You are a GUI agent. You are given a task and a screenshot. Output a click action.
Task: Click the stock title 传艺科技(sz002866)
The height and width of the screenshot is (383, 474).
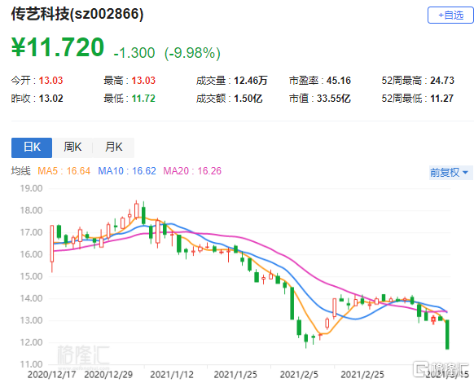click(77, 14)
